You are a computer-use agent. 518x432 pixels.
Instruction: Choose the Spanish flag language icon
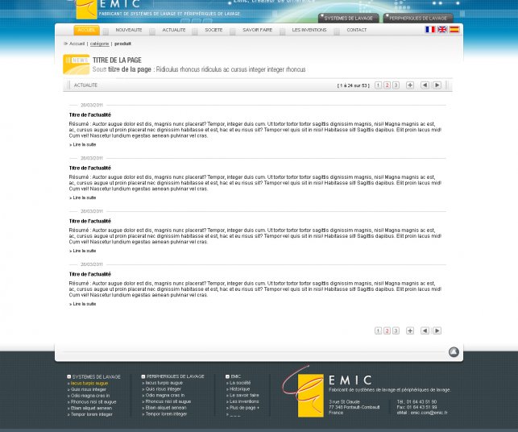click(x=454, y=30)
